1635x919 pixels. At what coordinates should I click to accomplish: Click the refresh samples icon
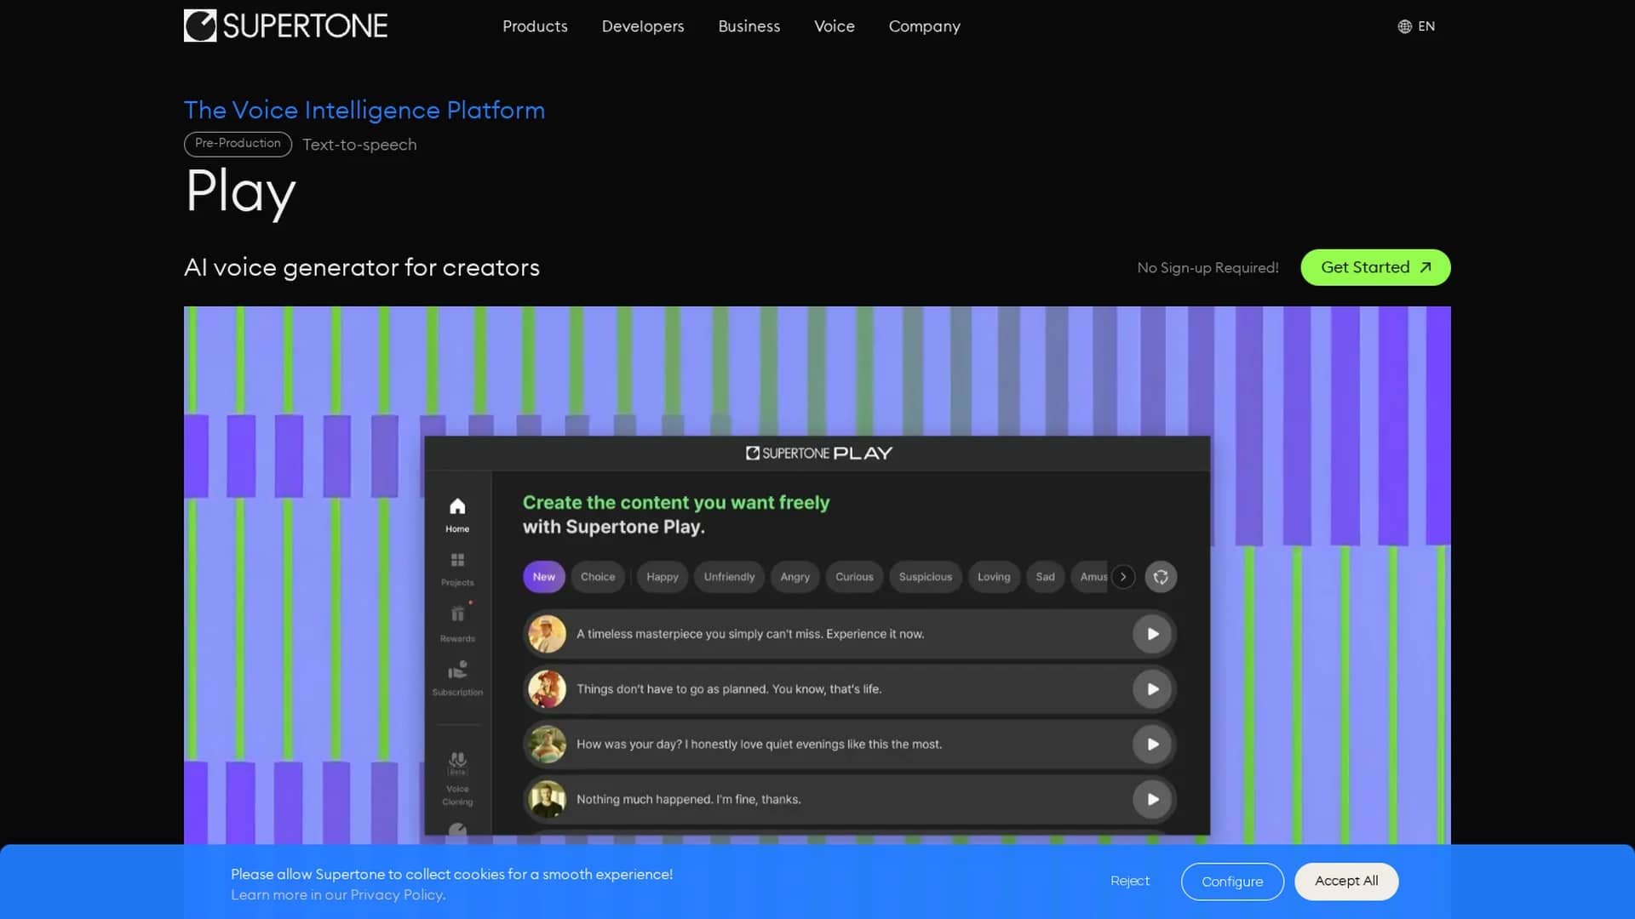click(x=1161, y=577)
